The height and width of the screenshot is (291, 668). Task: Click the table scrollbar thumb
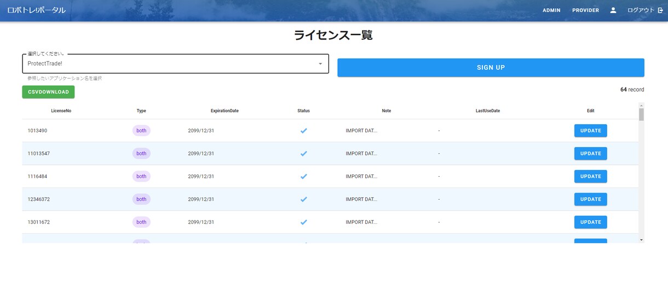[641, 114]
